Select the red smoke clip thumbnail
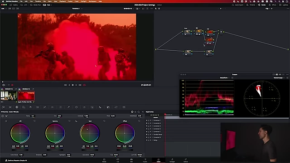 pos(26,96)
